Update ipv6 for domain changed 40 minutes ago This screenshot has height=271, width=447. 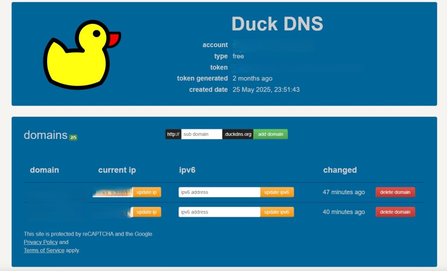[x=277, y=212]
